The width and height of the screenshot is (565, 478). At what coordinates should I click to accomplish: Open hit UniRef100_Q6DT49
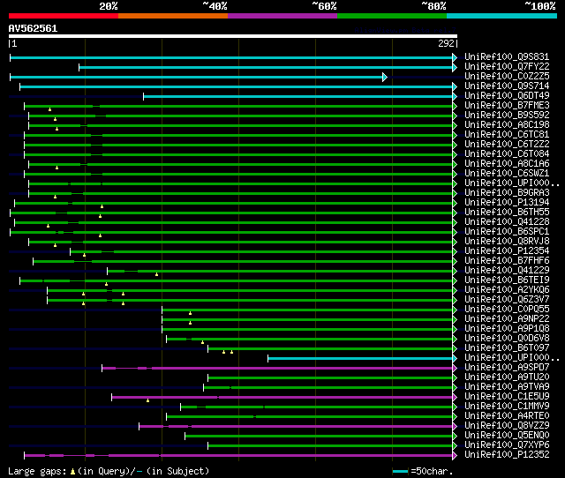click(507, 95)
